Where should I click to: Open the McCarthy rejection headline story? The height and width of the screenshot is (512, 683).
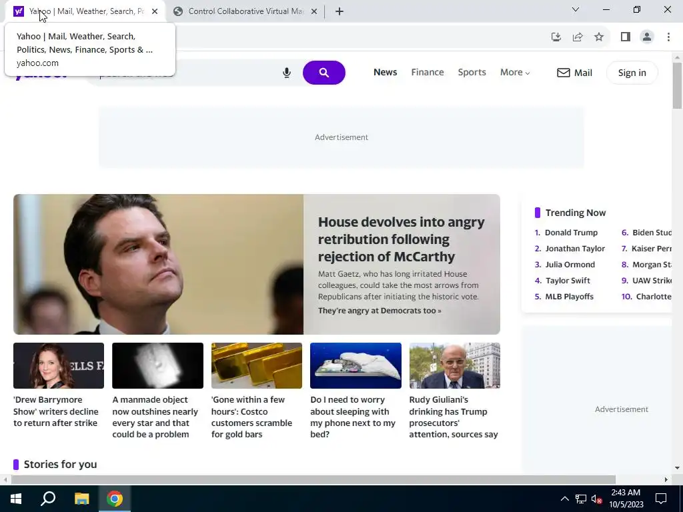401,239
